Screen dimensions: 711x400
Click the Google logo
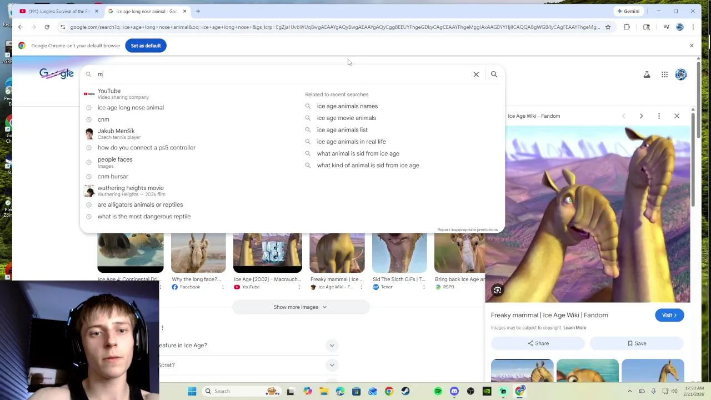[x=56, y=73]
